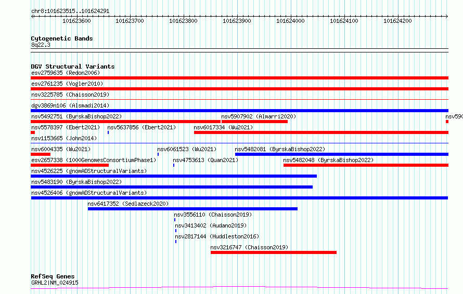463x294 pixels.
Task: Click the thin blue line of nsv1153665
Action: pos(239,143)
